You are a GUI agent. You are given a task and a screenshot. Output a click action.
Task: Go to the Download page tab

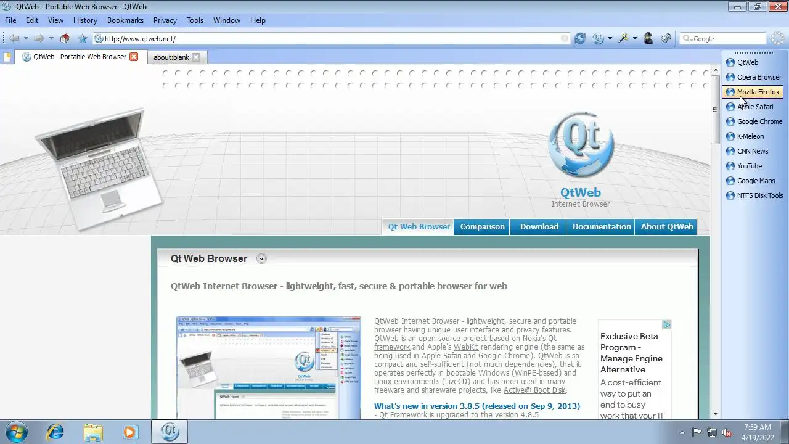[x=539, y=226]
